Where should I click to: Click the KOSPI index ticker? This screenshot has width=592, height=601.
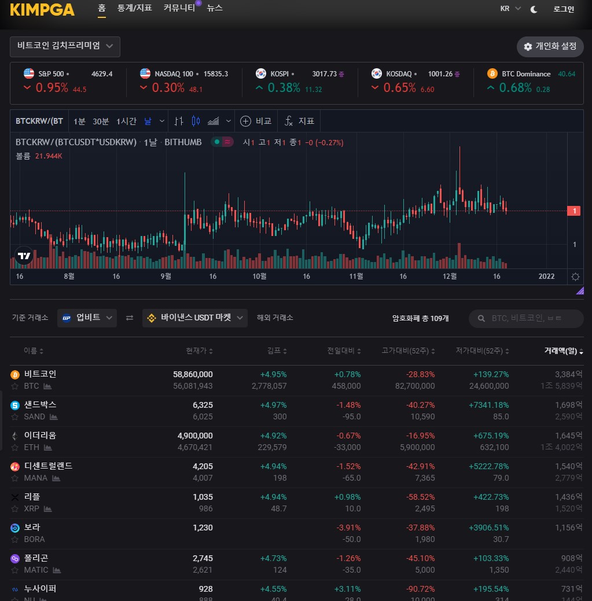pyautogui.click(x=300, y=81)
